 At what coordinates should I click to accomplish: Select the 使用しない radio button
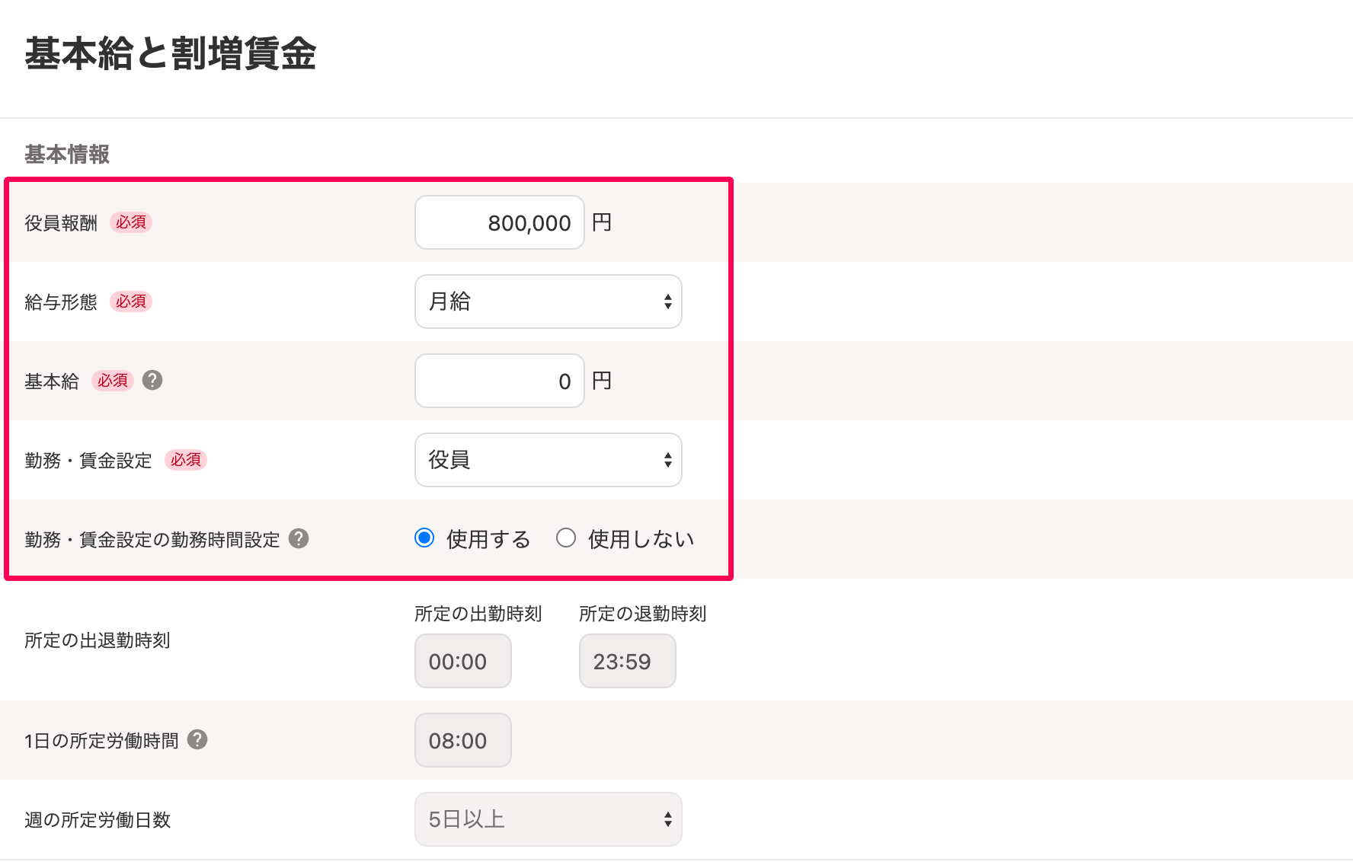click(x=566, y=538)
